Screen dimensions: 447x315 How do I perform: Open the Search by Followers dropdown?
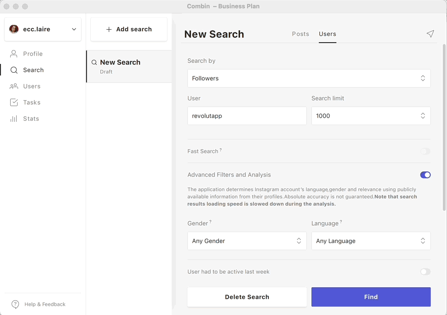click(309, 78)
